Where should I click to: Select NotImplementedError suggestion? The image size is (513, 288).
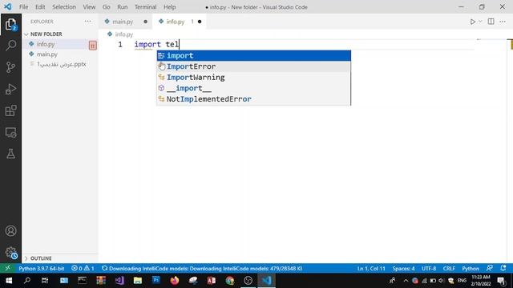tap(253, 99)
